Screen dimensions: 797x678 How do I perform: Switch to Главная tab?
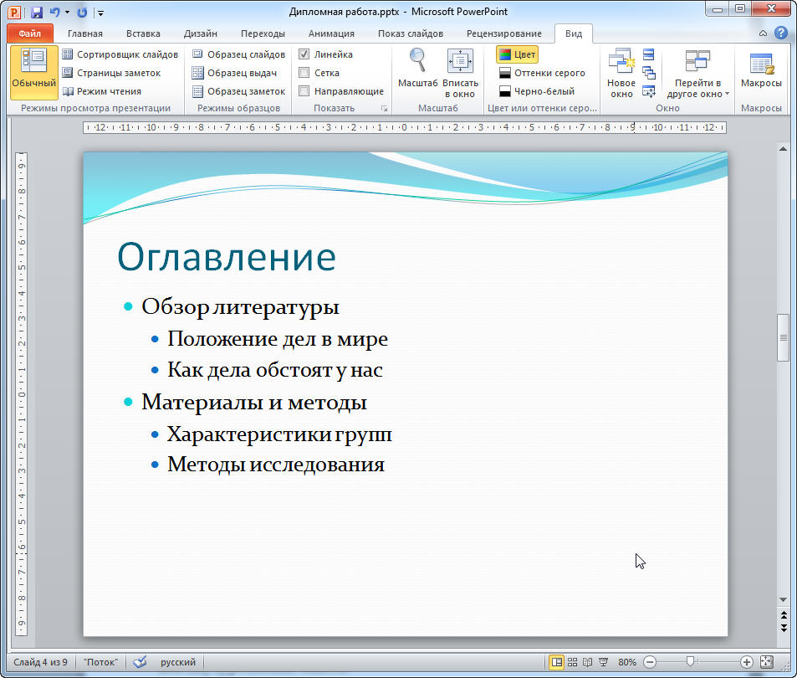(x=84, y=33)
